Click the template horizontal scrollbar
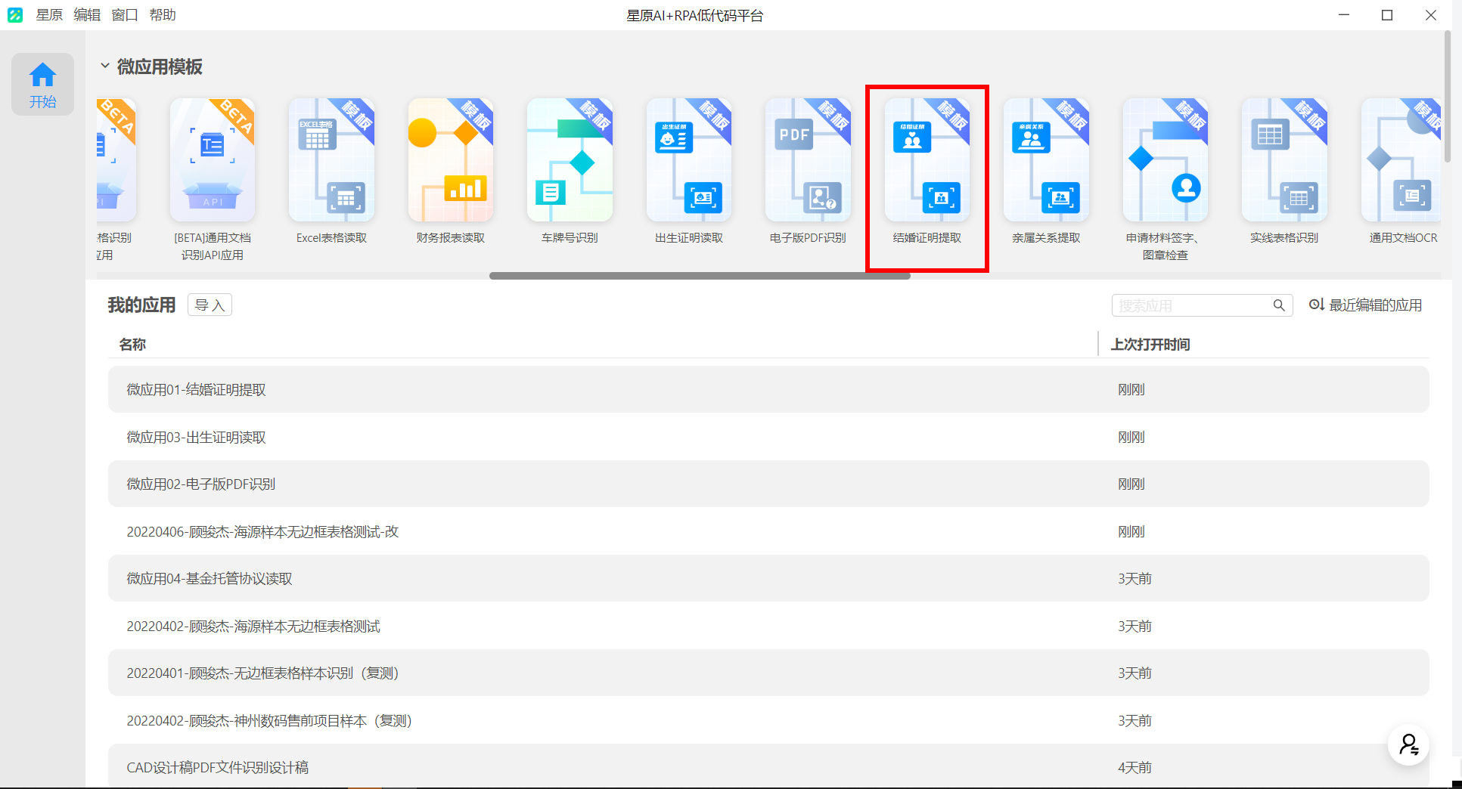1462x789 pixels. (700, 276)
